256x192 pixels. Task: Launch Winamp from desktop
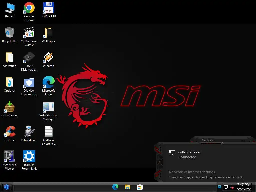click(x=48, y=60)
